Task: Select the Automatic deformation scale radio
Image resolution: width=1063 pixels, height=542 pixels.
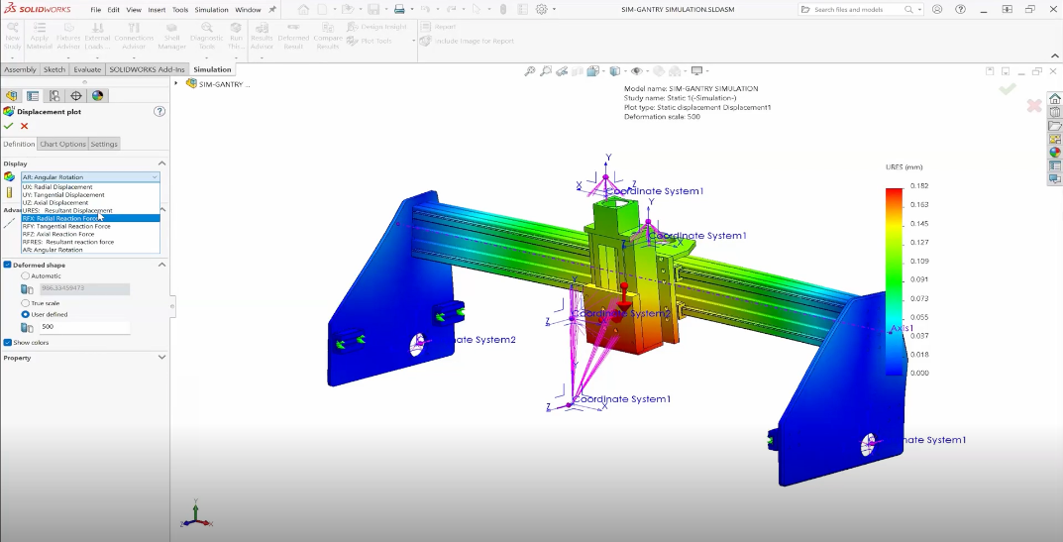Action: coord(26,275)
